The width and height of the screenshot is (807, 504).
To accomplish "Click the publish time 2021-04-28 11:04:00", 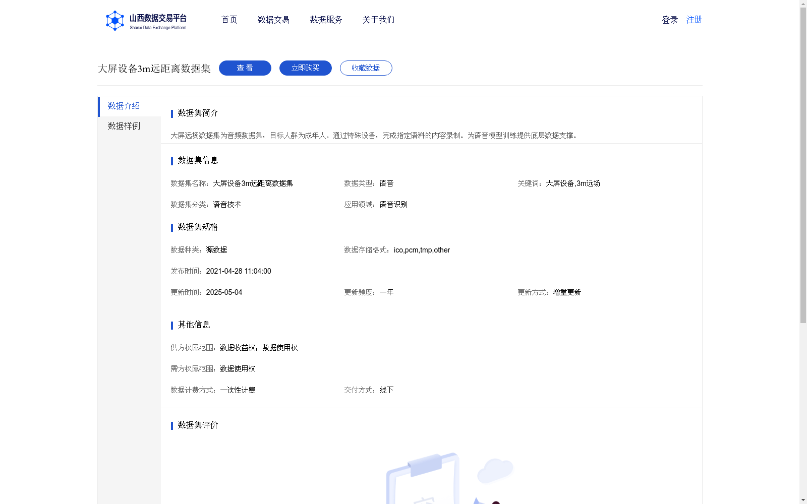I will click(x=239, y=271).
